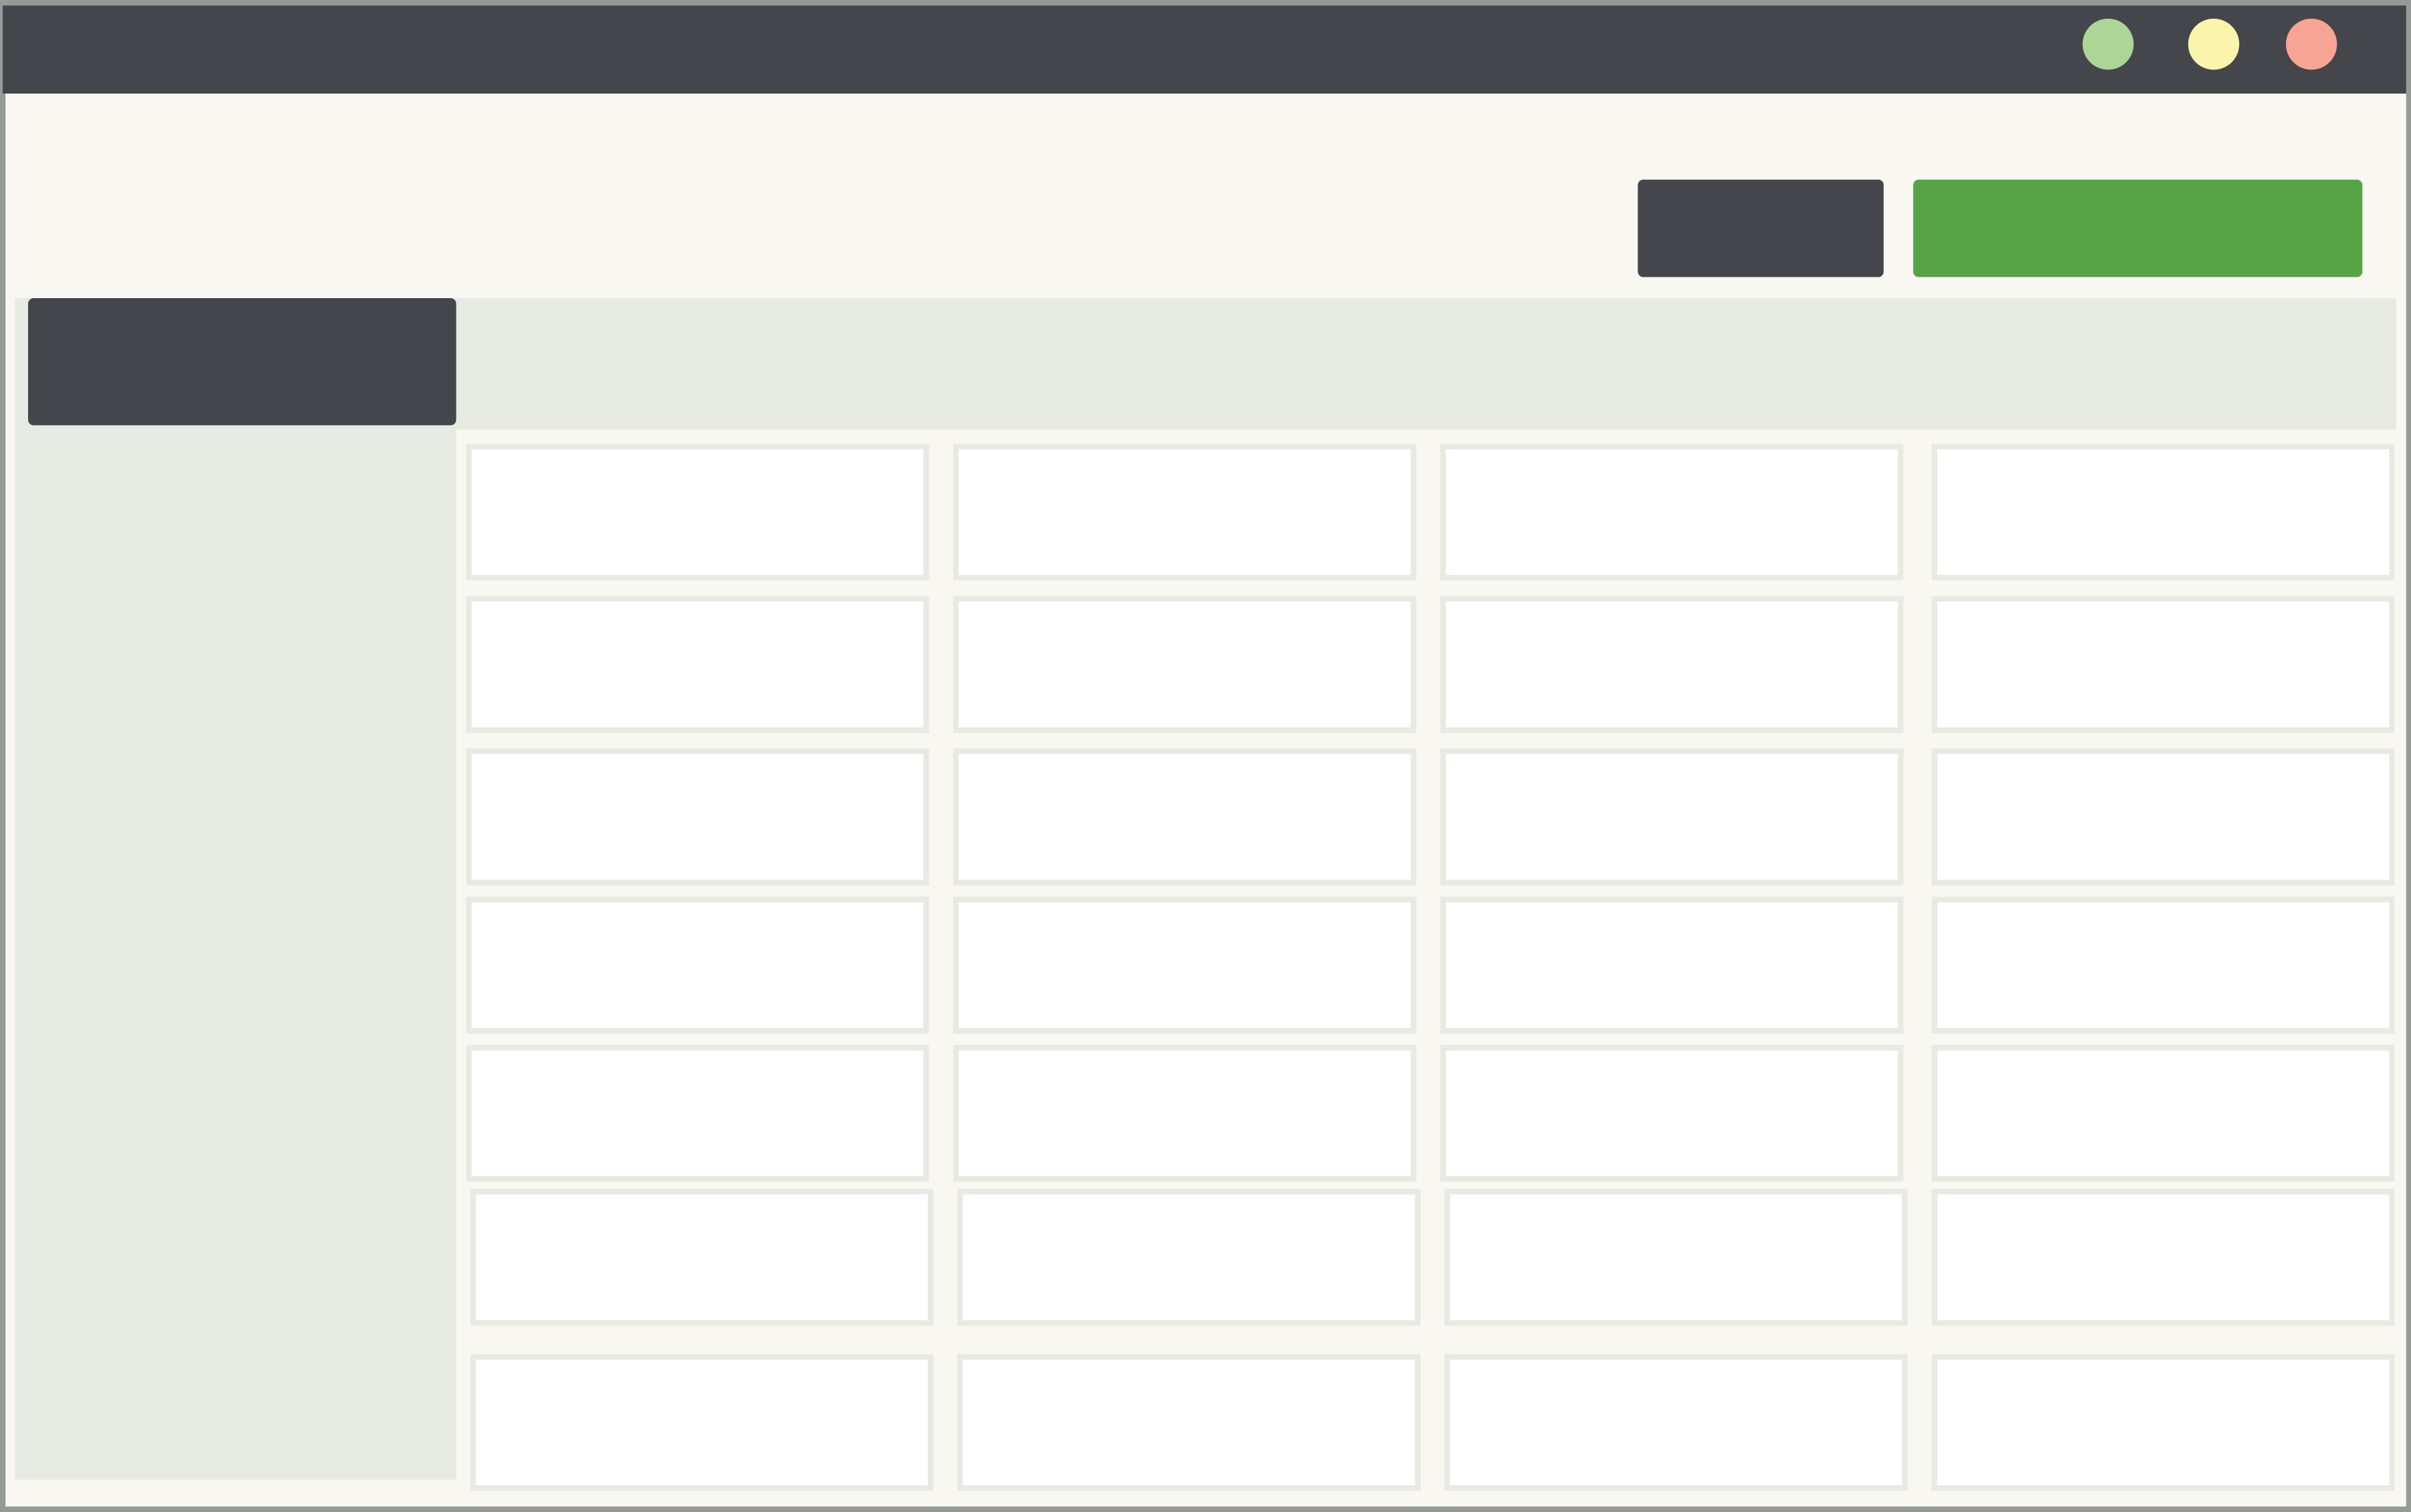This screenshot has height=1512, width=2411.
Task: Click the last cell in the second grid row
Action: pyautogui.click(x=2162, y=664)
